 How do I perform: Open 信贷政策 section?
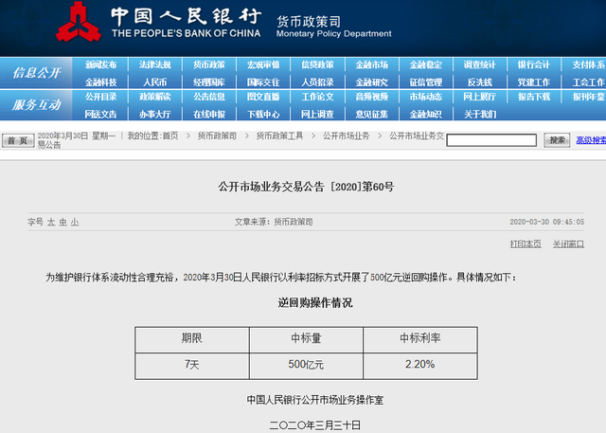tap(317, 64)
